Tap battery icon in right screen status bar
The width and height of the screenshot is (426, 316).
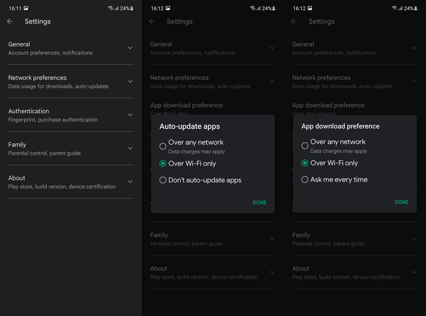click(416, 8)
